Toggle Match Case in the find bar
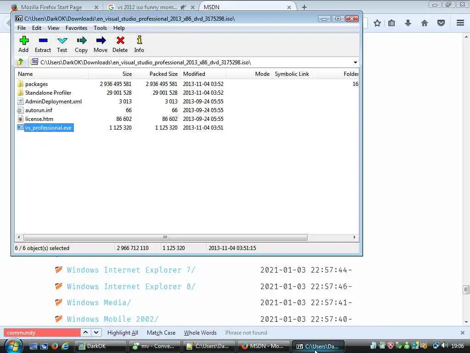 pyautogui.click(x=161, y=333)
